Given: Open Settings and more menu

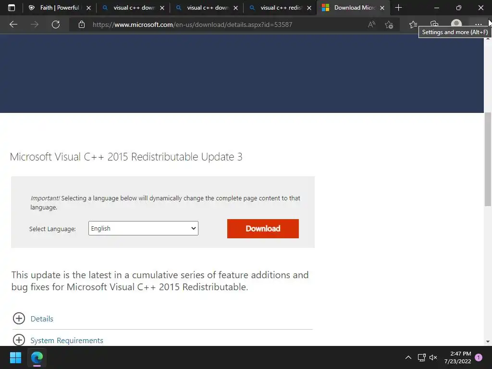Looking at the screenshot, I should [x=478, y=25].
